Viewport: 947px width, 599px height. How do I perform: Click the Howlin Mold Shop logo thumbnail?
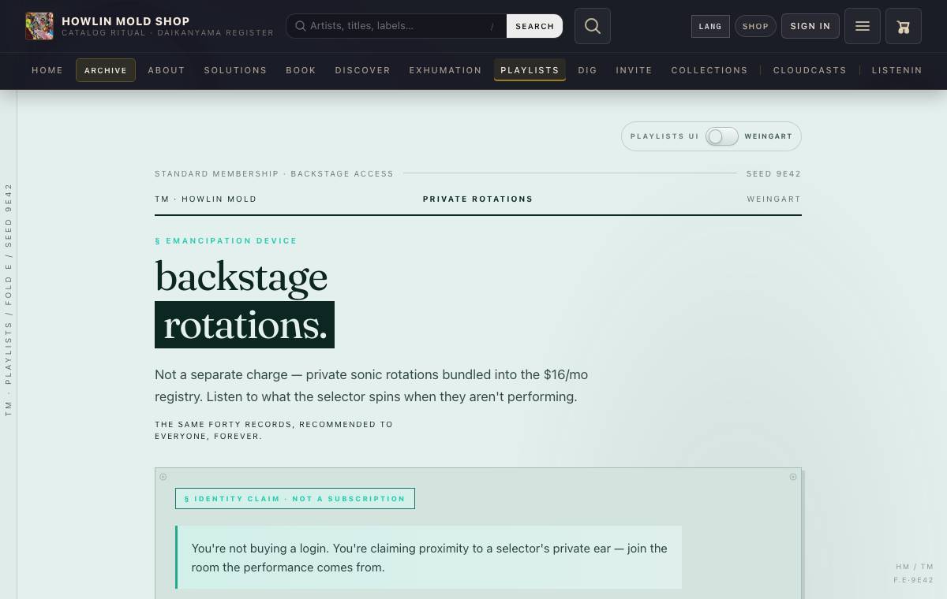(39, 26)
